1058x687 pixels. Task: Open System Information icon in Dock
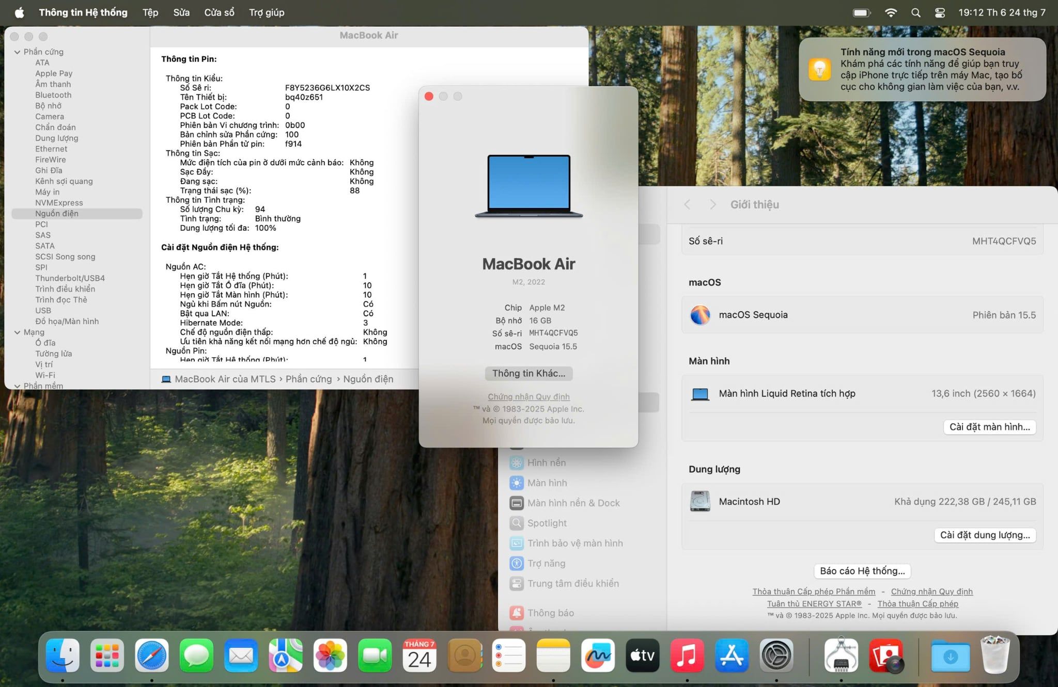[x=841, y=656]
